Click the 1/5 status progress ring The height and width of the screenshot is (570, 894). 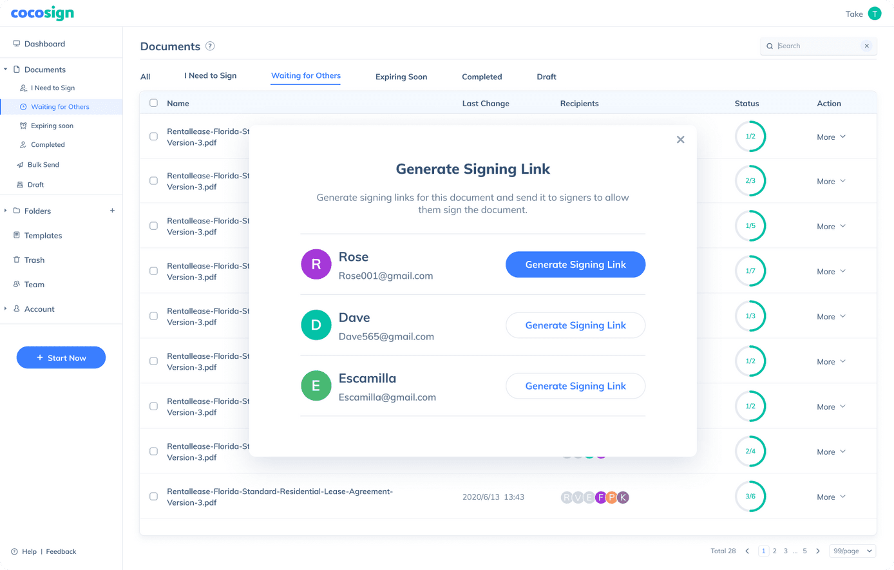(750, 226)
